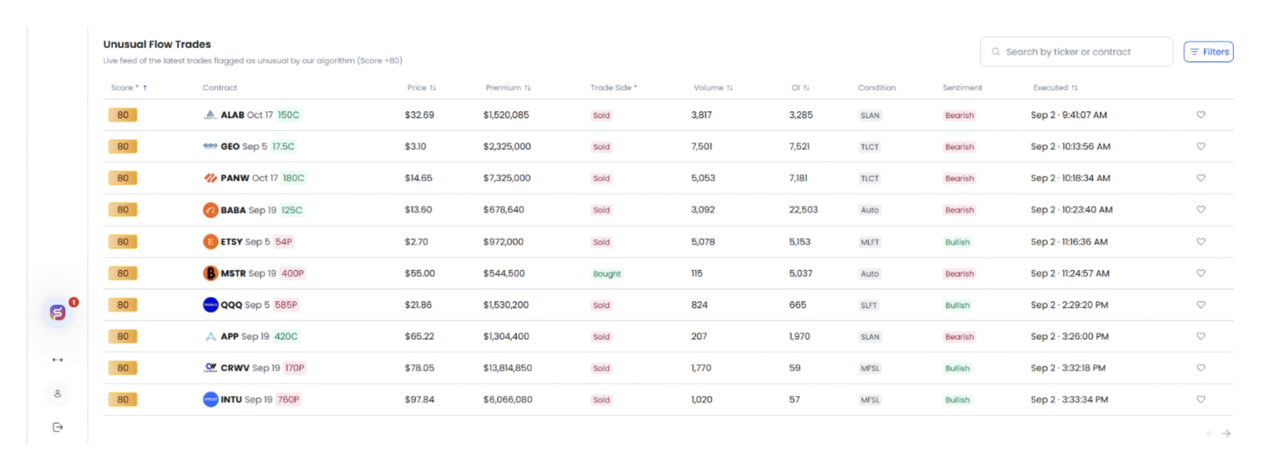Click the QQQ fund logo icon

click(x=210, y=305)
